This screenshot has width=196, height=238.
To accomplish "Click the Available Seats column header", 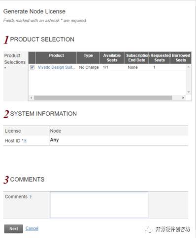I will point(112,58).
